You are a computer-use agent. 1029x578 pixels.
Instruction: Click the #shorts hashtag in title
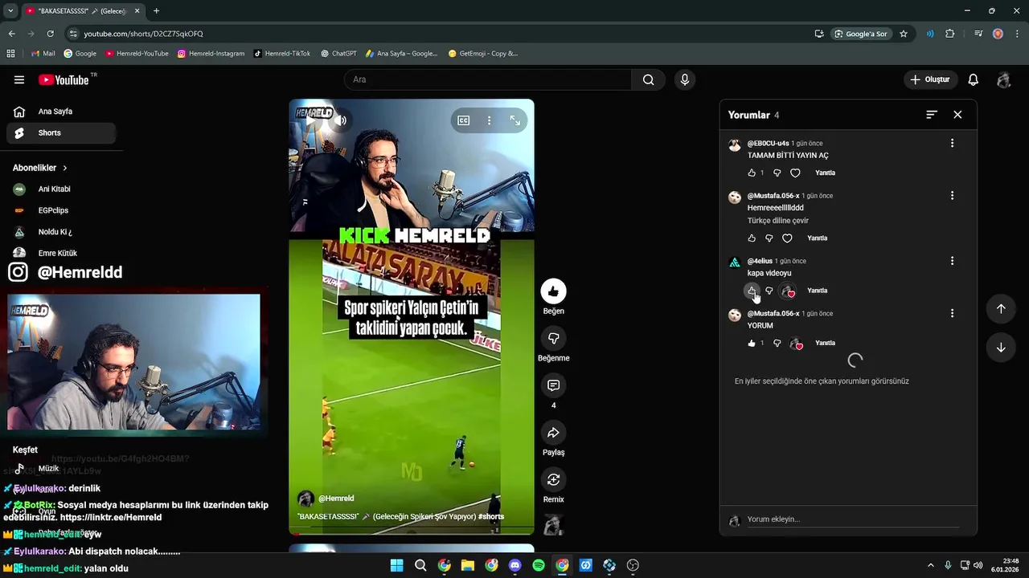click(x=491, y=517)
